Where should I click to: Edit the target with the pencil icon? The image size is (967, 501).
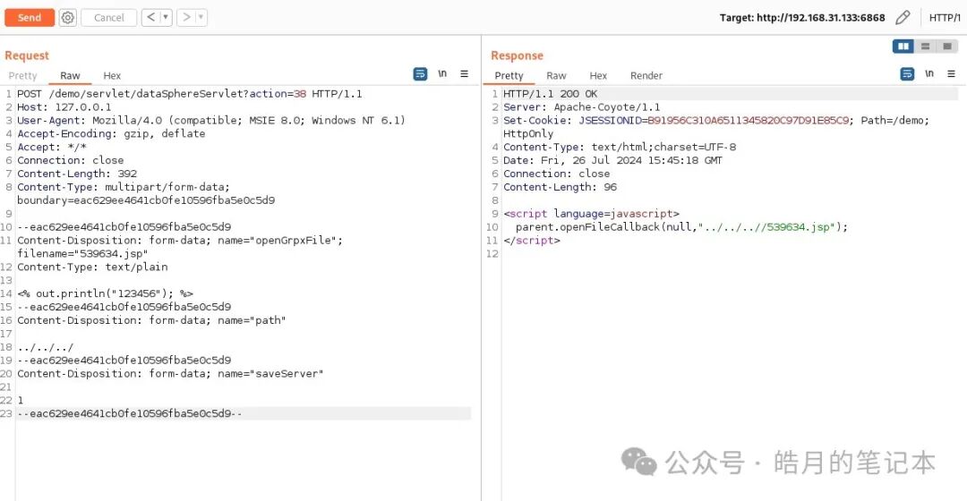[903, 17]
